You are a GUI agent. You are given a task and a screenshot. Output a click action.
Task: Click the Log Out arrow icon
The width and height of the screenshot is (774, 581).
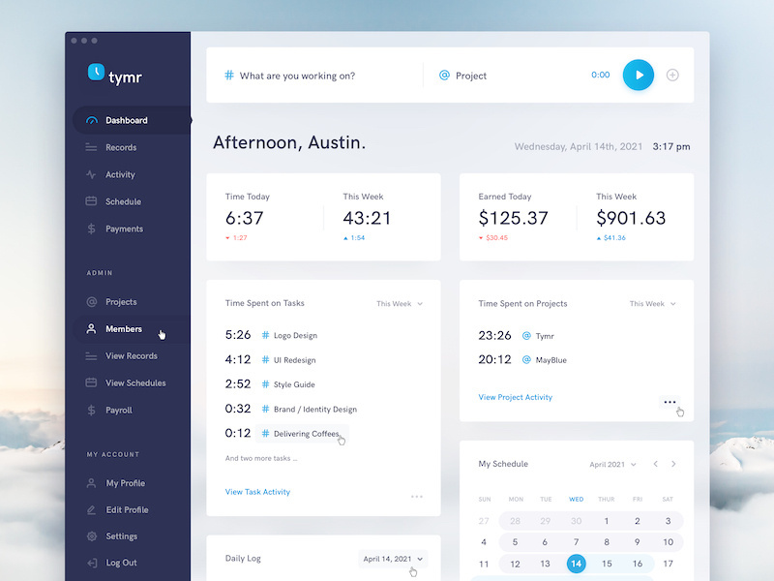tap(92, 563)
